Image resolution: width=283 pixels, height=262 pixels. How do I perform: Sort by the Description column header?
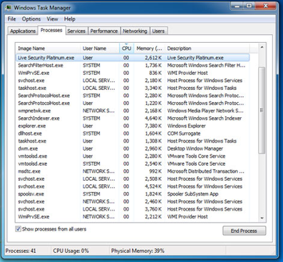(207, 49)
